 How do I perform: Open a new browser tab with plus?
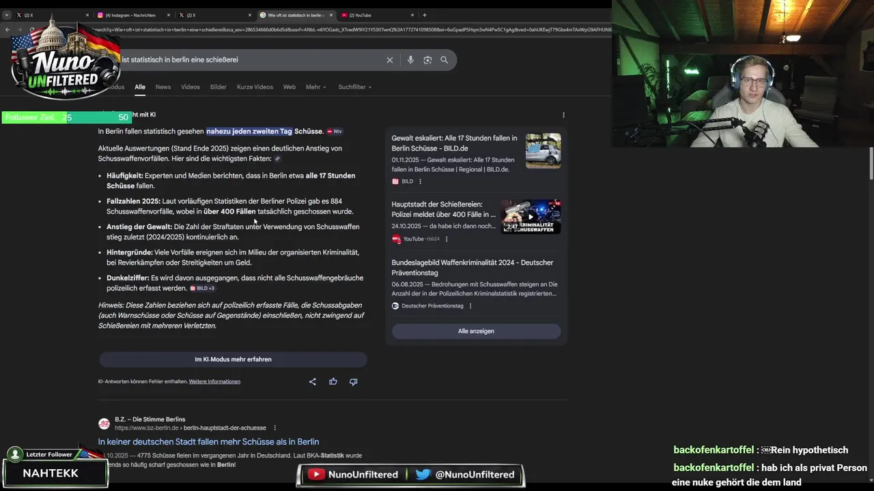(425, 15)
